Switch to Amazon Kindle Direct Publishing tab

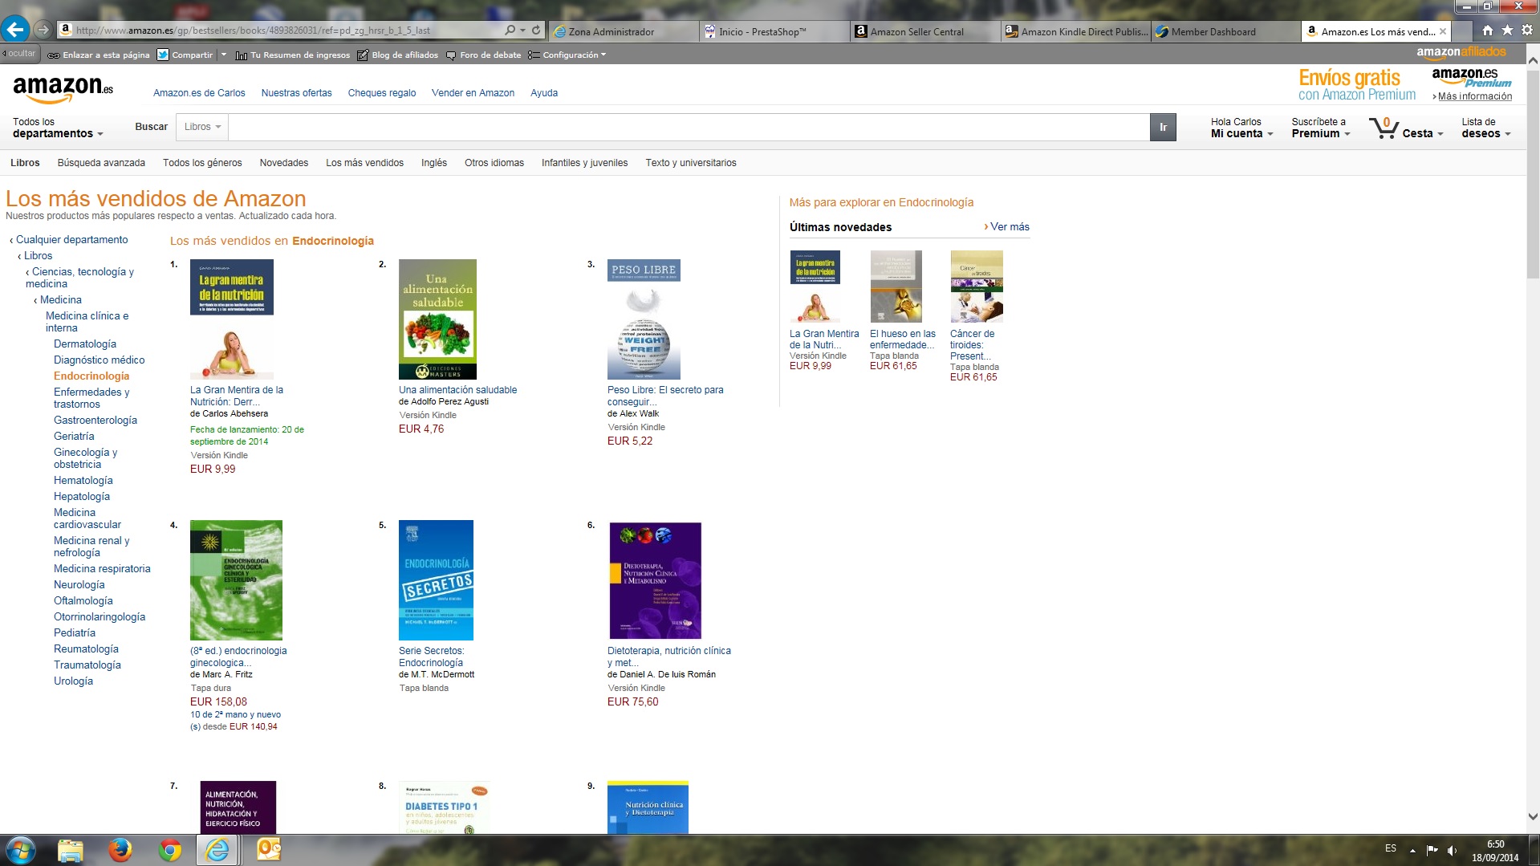pos(1075,31)
